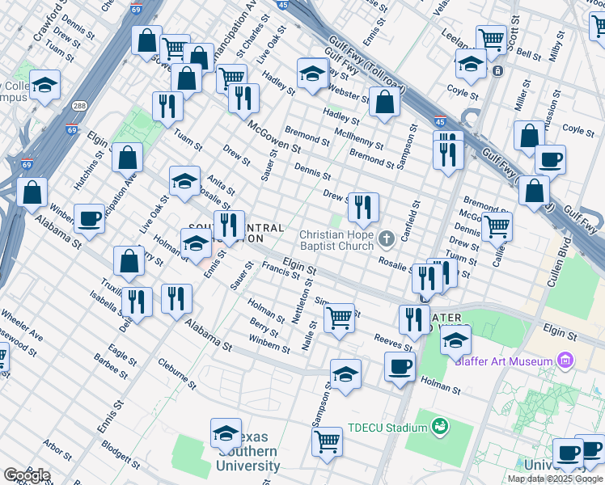Click the Map data ©2025 Google attribution
This screenshot has width=605, height=485.
(x=555, y=479)
